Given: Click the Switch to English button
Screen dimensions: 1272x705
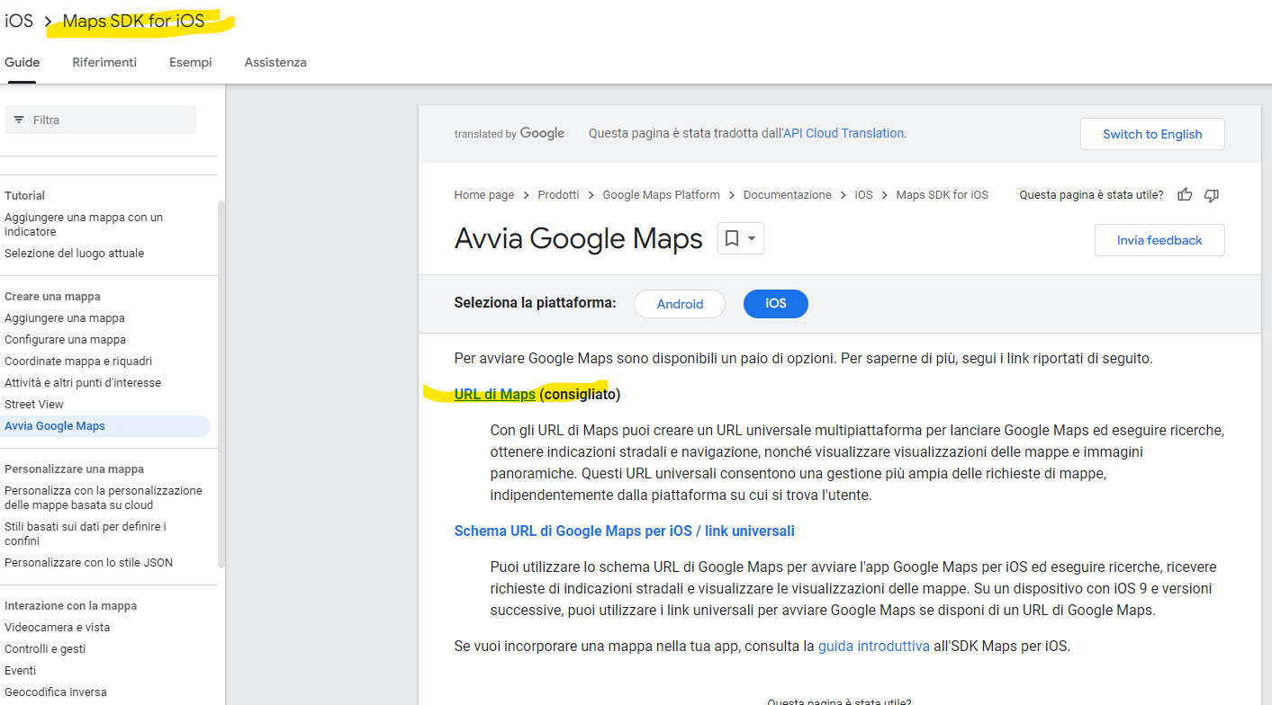Looking at the screenshot, I should [1152, 134].
